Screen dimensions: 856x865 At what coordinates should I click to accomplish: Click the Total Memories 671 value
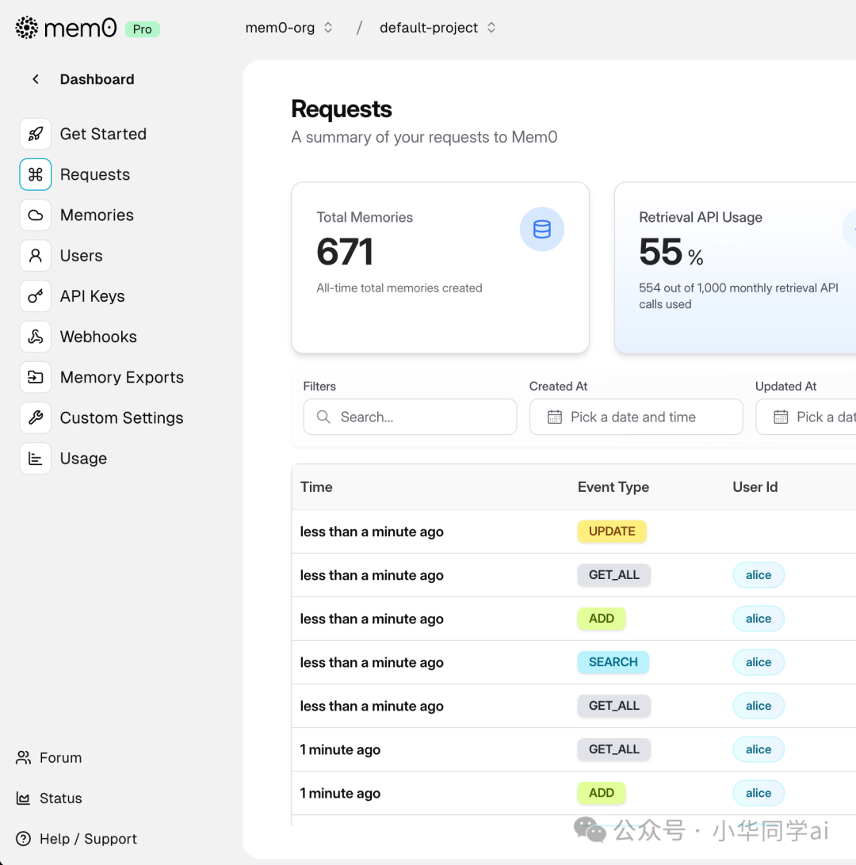[345, 252]
